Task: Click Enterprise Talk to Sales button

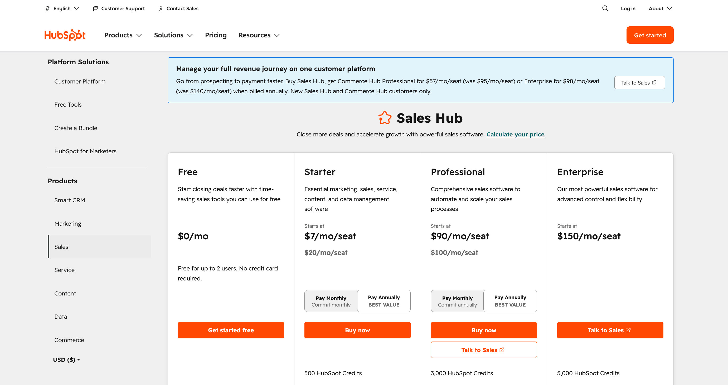Action: click(610, 330)
